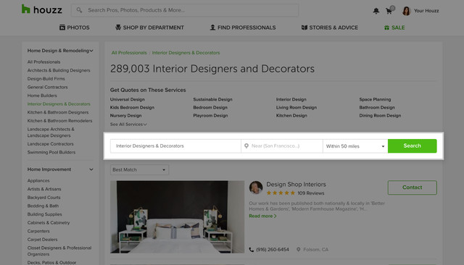The image size is (464, 265).
Task: Select Backyard Courts in sidebar
Action: [43, 198]
